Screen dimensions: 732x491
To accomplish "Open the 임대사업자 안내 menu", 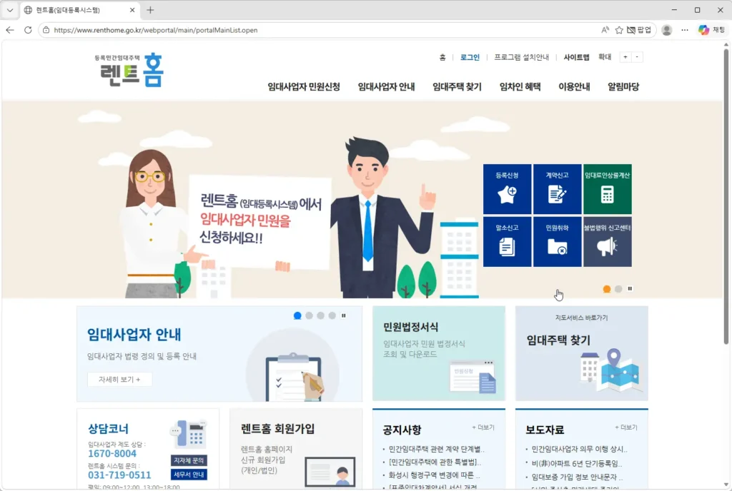I will click(386, 86).
